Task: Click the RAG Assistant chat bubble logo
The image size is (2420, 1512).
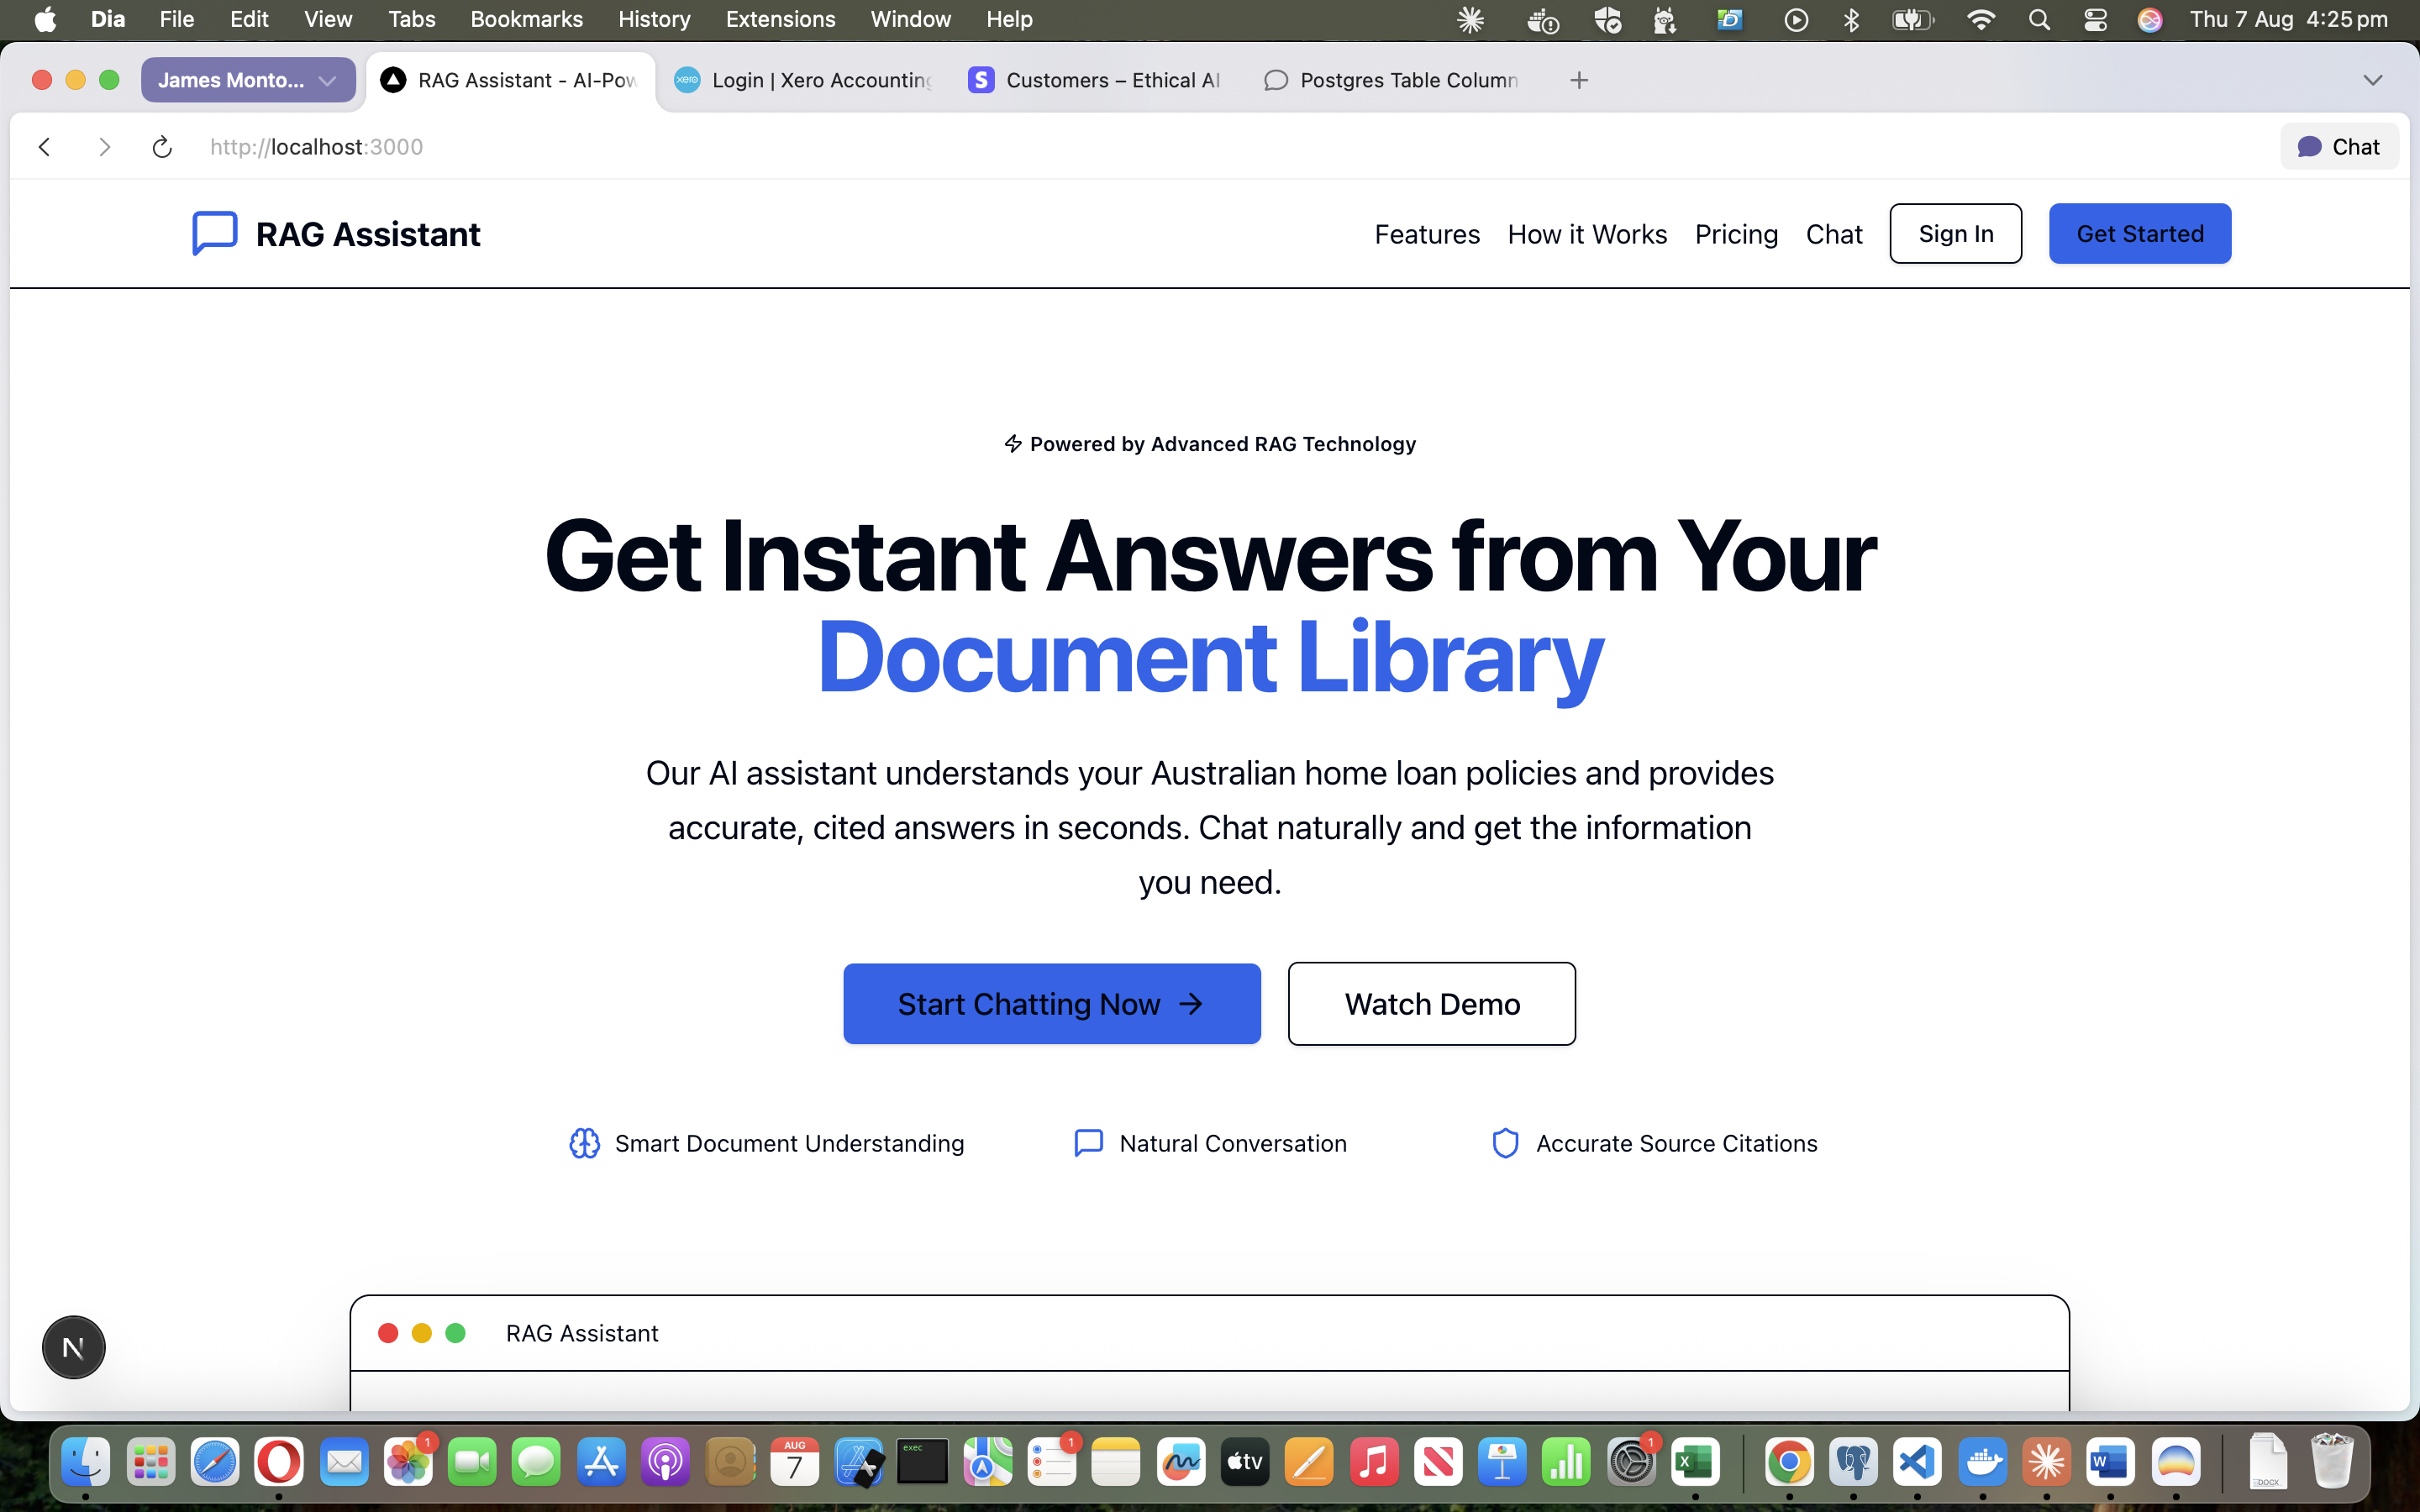Action: pos(214,233)
